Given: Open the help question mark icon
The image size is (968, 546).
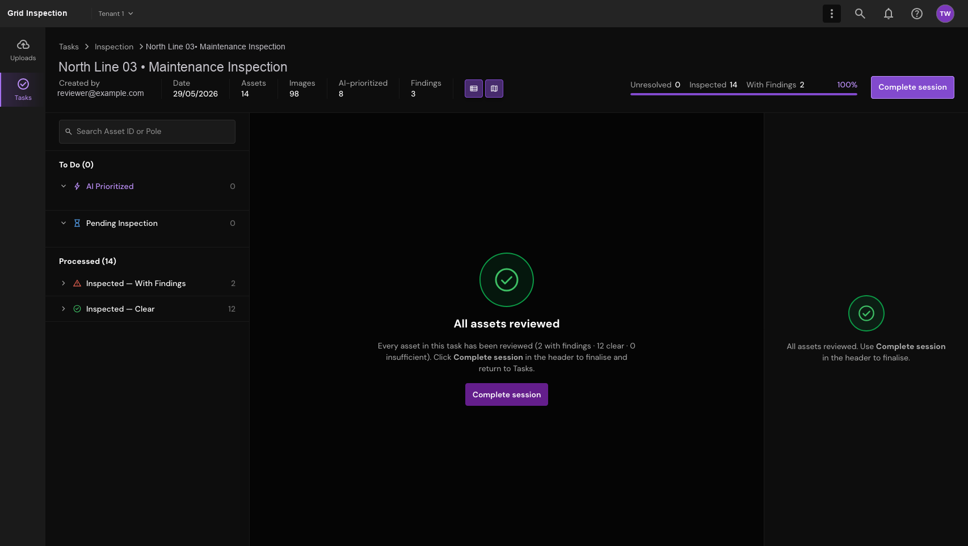Looking at the screenshot, I should (917, 14).
